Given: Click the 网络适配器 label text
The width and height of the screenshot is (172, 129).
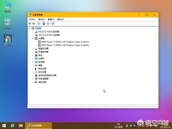Looking at the screenshot, I should [43, 79].
